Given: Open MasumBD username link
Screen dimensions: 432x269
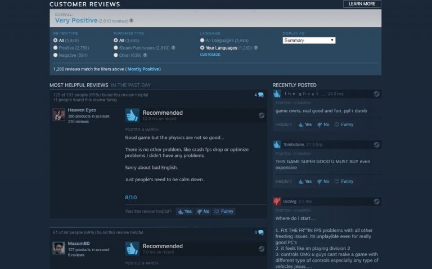Looking at the screenshot, I should (79, 243).
